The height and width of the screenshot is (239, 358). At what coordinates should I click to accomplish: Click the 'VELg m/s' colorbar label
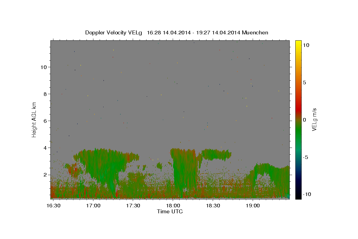(x=314, y=119)
